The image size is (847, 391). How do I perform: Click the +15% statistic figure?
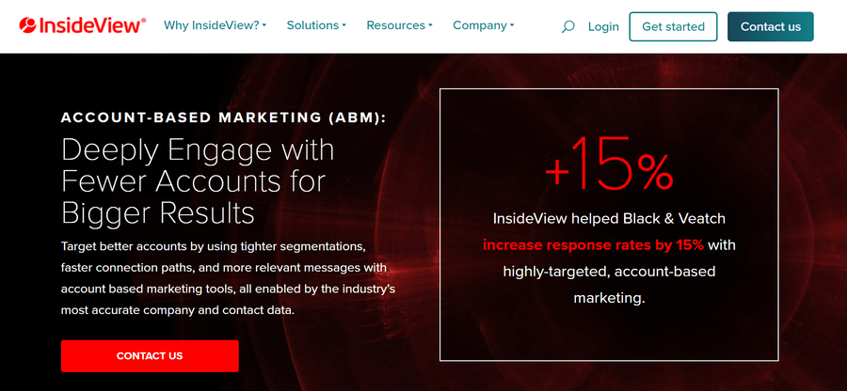[609, 164]
